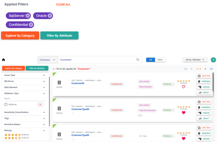The image size is (217, 143).
Task: Click the CustomerID column type icon
Action: coord(59,83)
